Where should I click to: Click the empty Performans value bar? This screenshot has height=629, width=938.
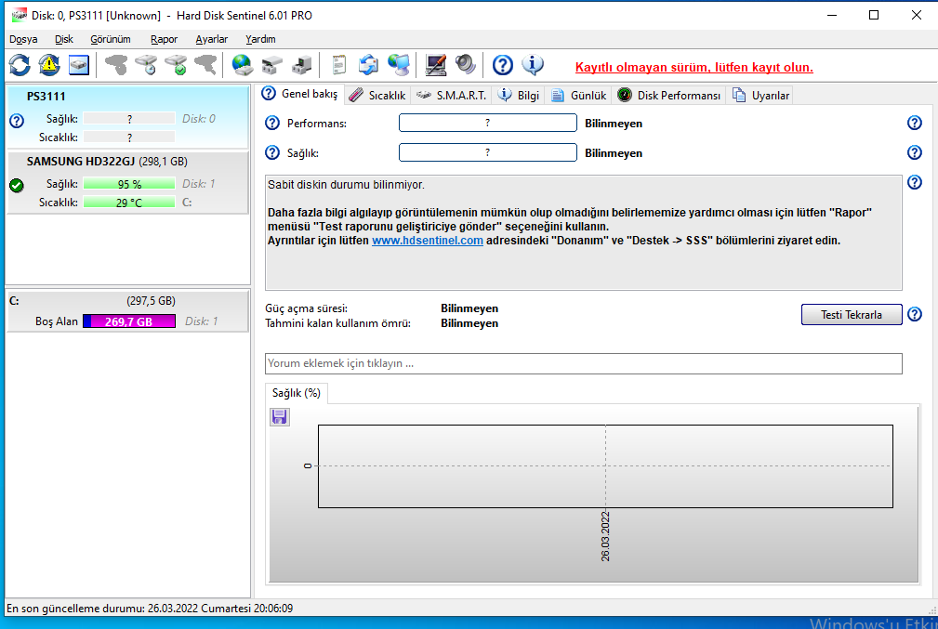click(487, 123)
